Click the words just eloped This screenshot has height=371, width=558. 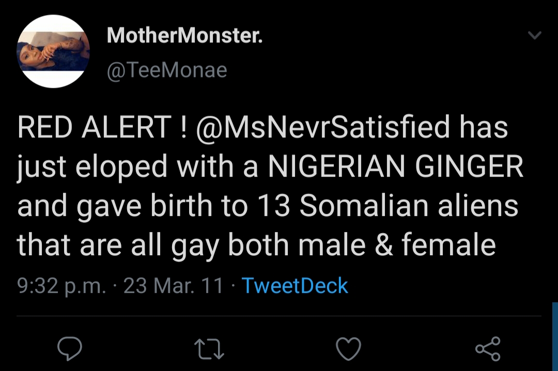(92, 166)
